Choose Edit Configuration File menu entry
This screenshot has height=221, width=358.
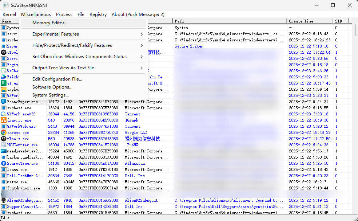point(57,79)
